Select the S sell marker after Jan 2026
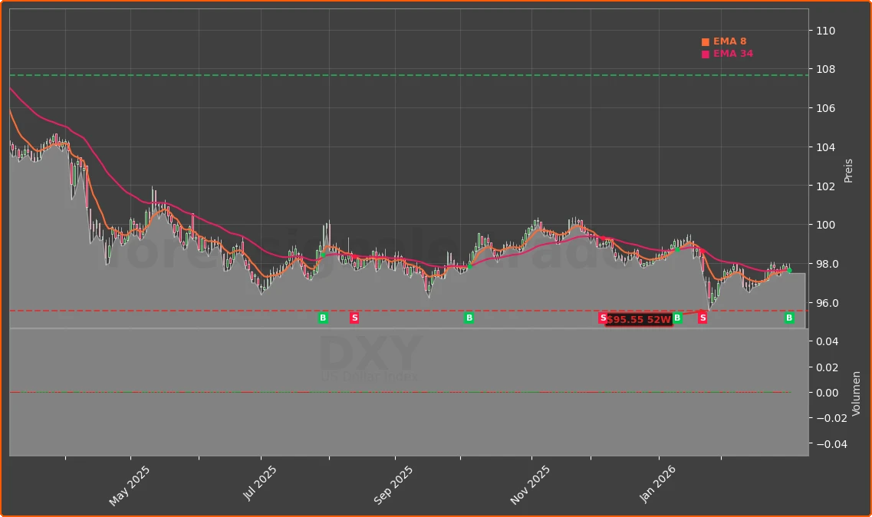 [x=703, y=318]
